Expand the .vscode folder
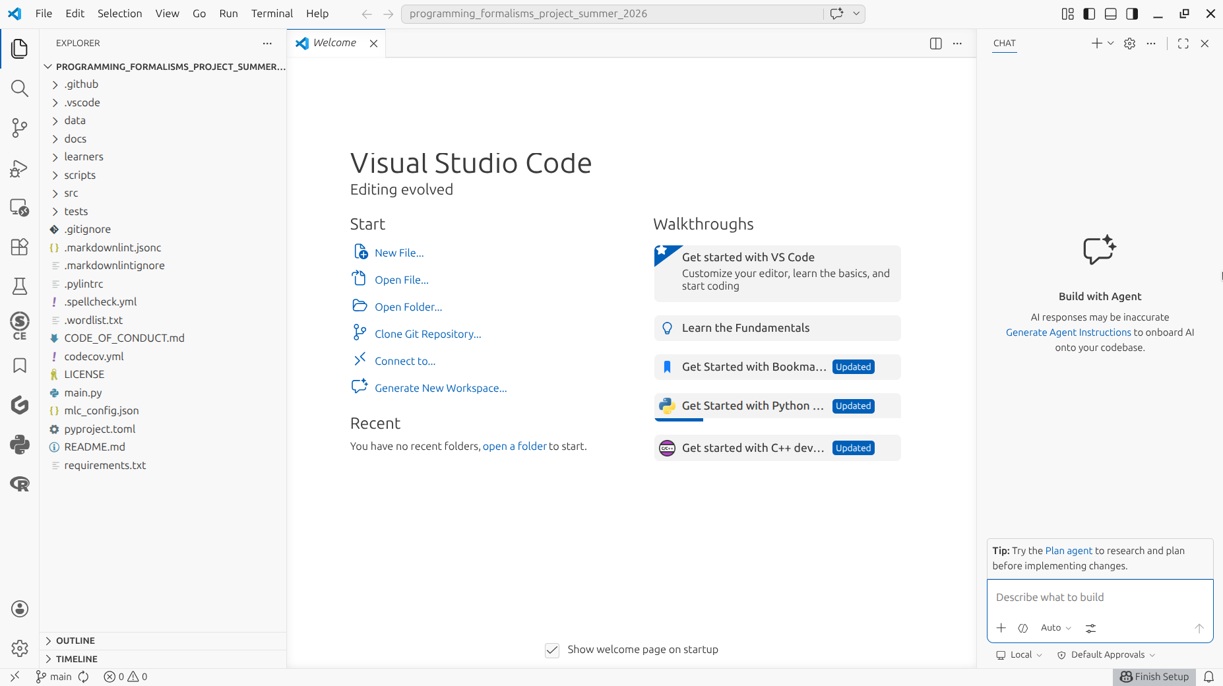The width and height of the screenshot is (1223, 686). pyautogui.click(x=163, y=103)
